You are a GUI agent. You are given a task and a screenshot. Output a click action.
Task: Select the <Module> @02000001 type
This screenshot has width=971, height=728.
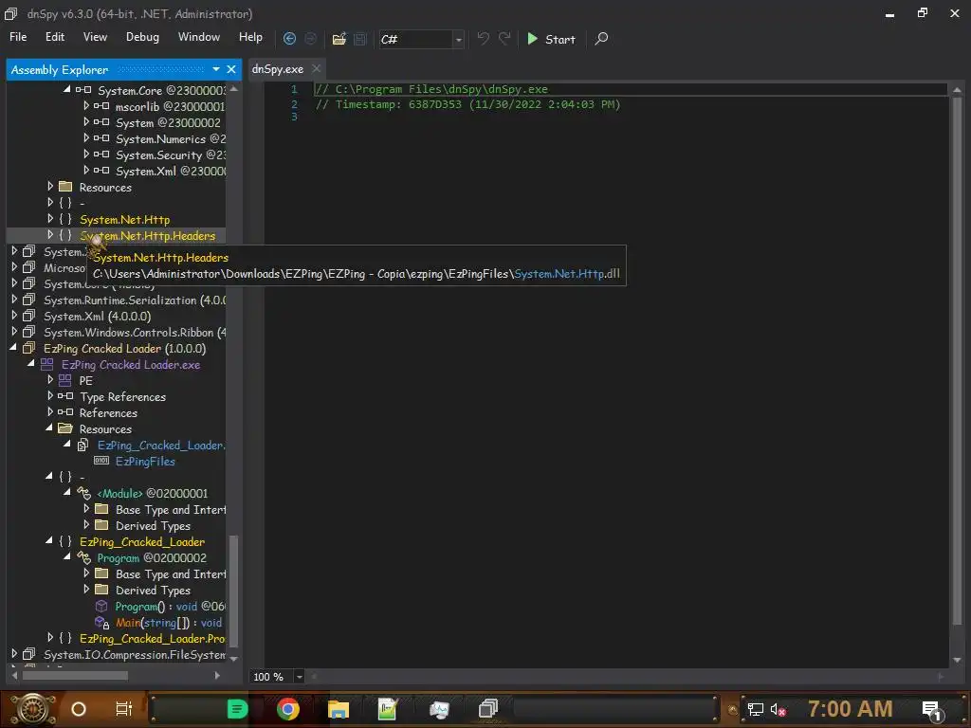[153, 493]
